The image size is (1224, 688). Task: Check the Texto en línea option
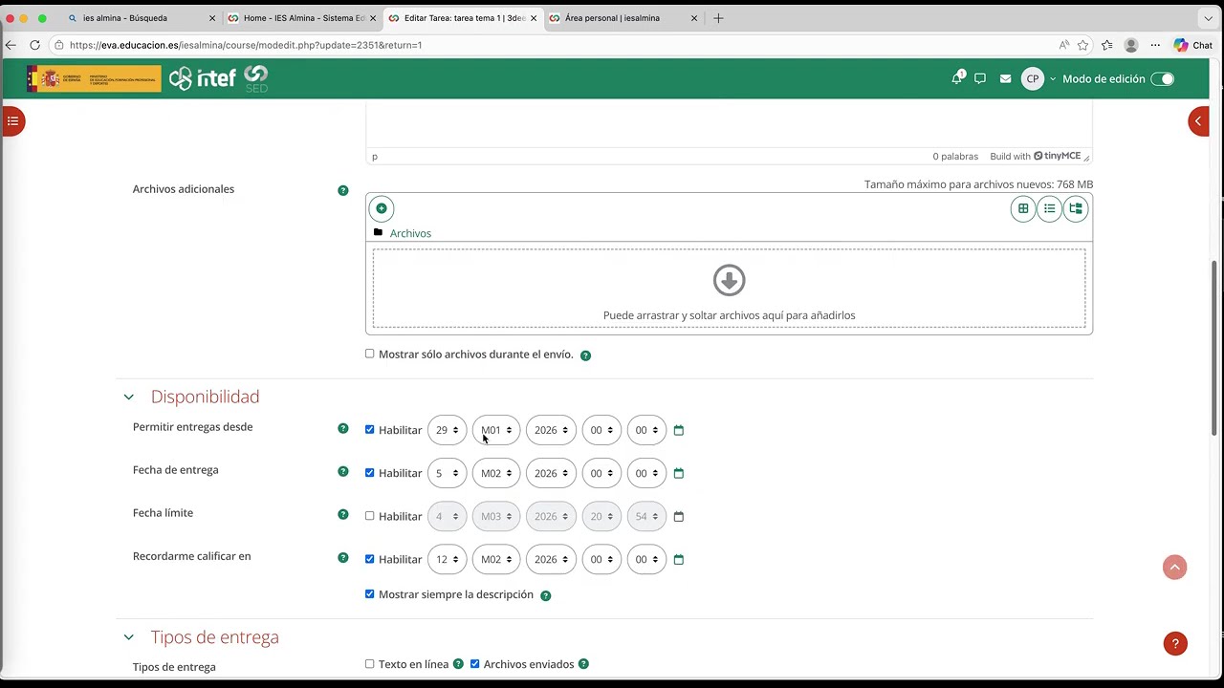click(370, 663)
